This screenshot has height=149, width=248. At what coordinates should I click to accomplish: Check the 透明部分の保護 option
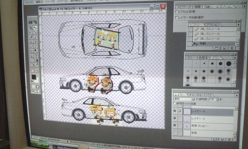click(x=174, y=103)
